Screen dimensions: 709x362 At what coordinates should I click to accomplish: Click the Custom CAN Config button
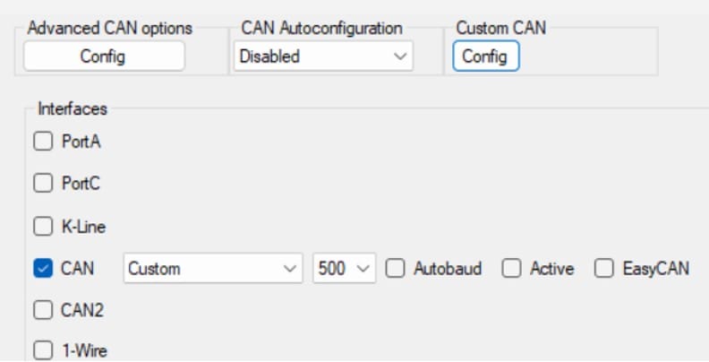click(485, 56)
